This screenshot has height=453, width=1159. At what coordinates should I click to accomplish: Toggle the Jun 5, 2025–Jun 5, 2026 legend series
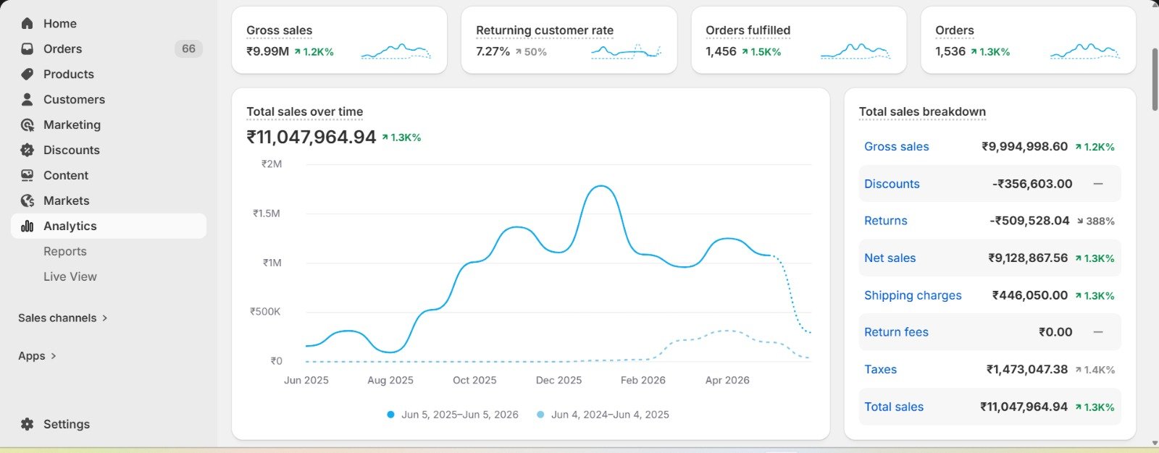click(x=453, y=415)
